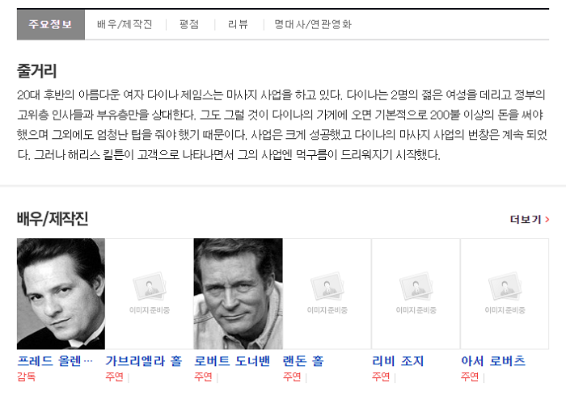Go to 명대사/연관영화 tab
The height and width of the screenshot is (395, 566).
pos(313,24)
